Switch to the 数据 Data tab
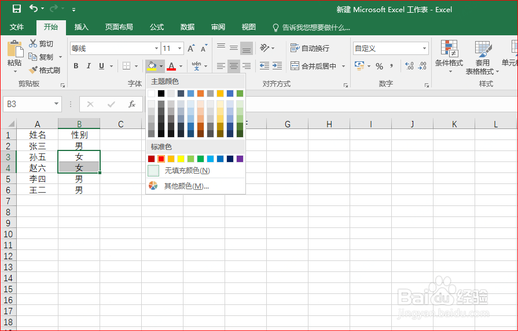This screenshot has width=518, height=331. click(x=188, y=27)
